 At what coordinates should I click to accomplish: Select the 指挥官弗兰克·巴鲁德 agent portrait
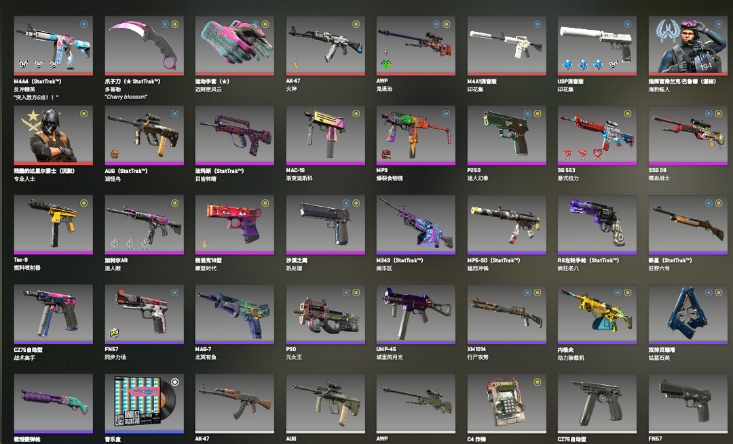pyautogui.click(x=688, y=45)
